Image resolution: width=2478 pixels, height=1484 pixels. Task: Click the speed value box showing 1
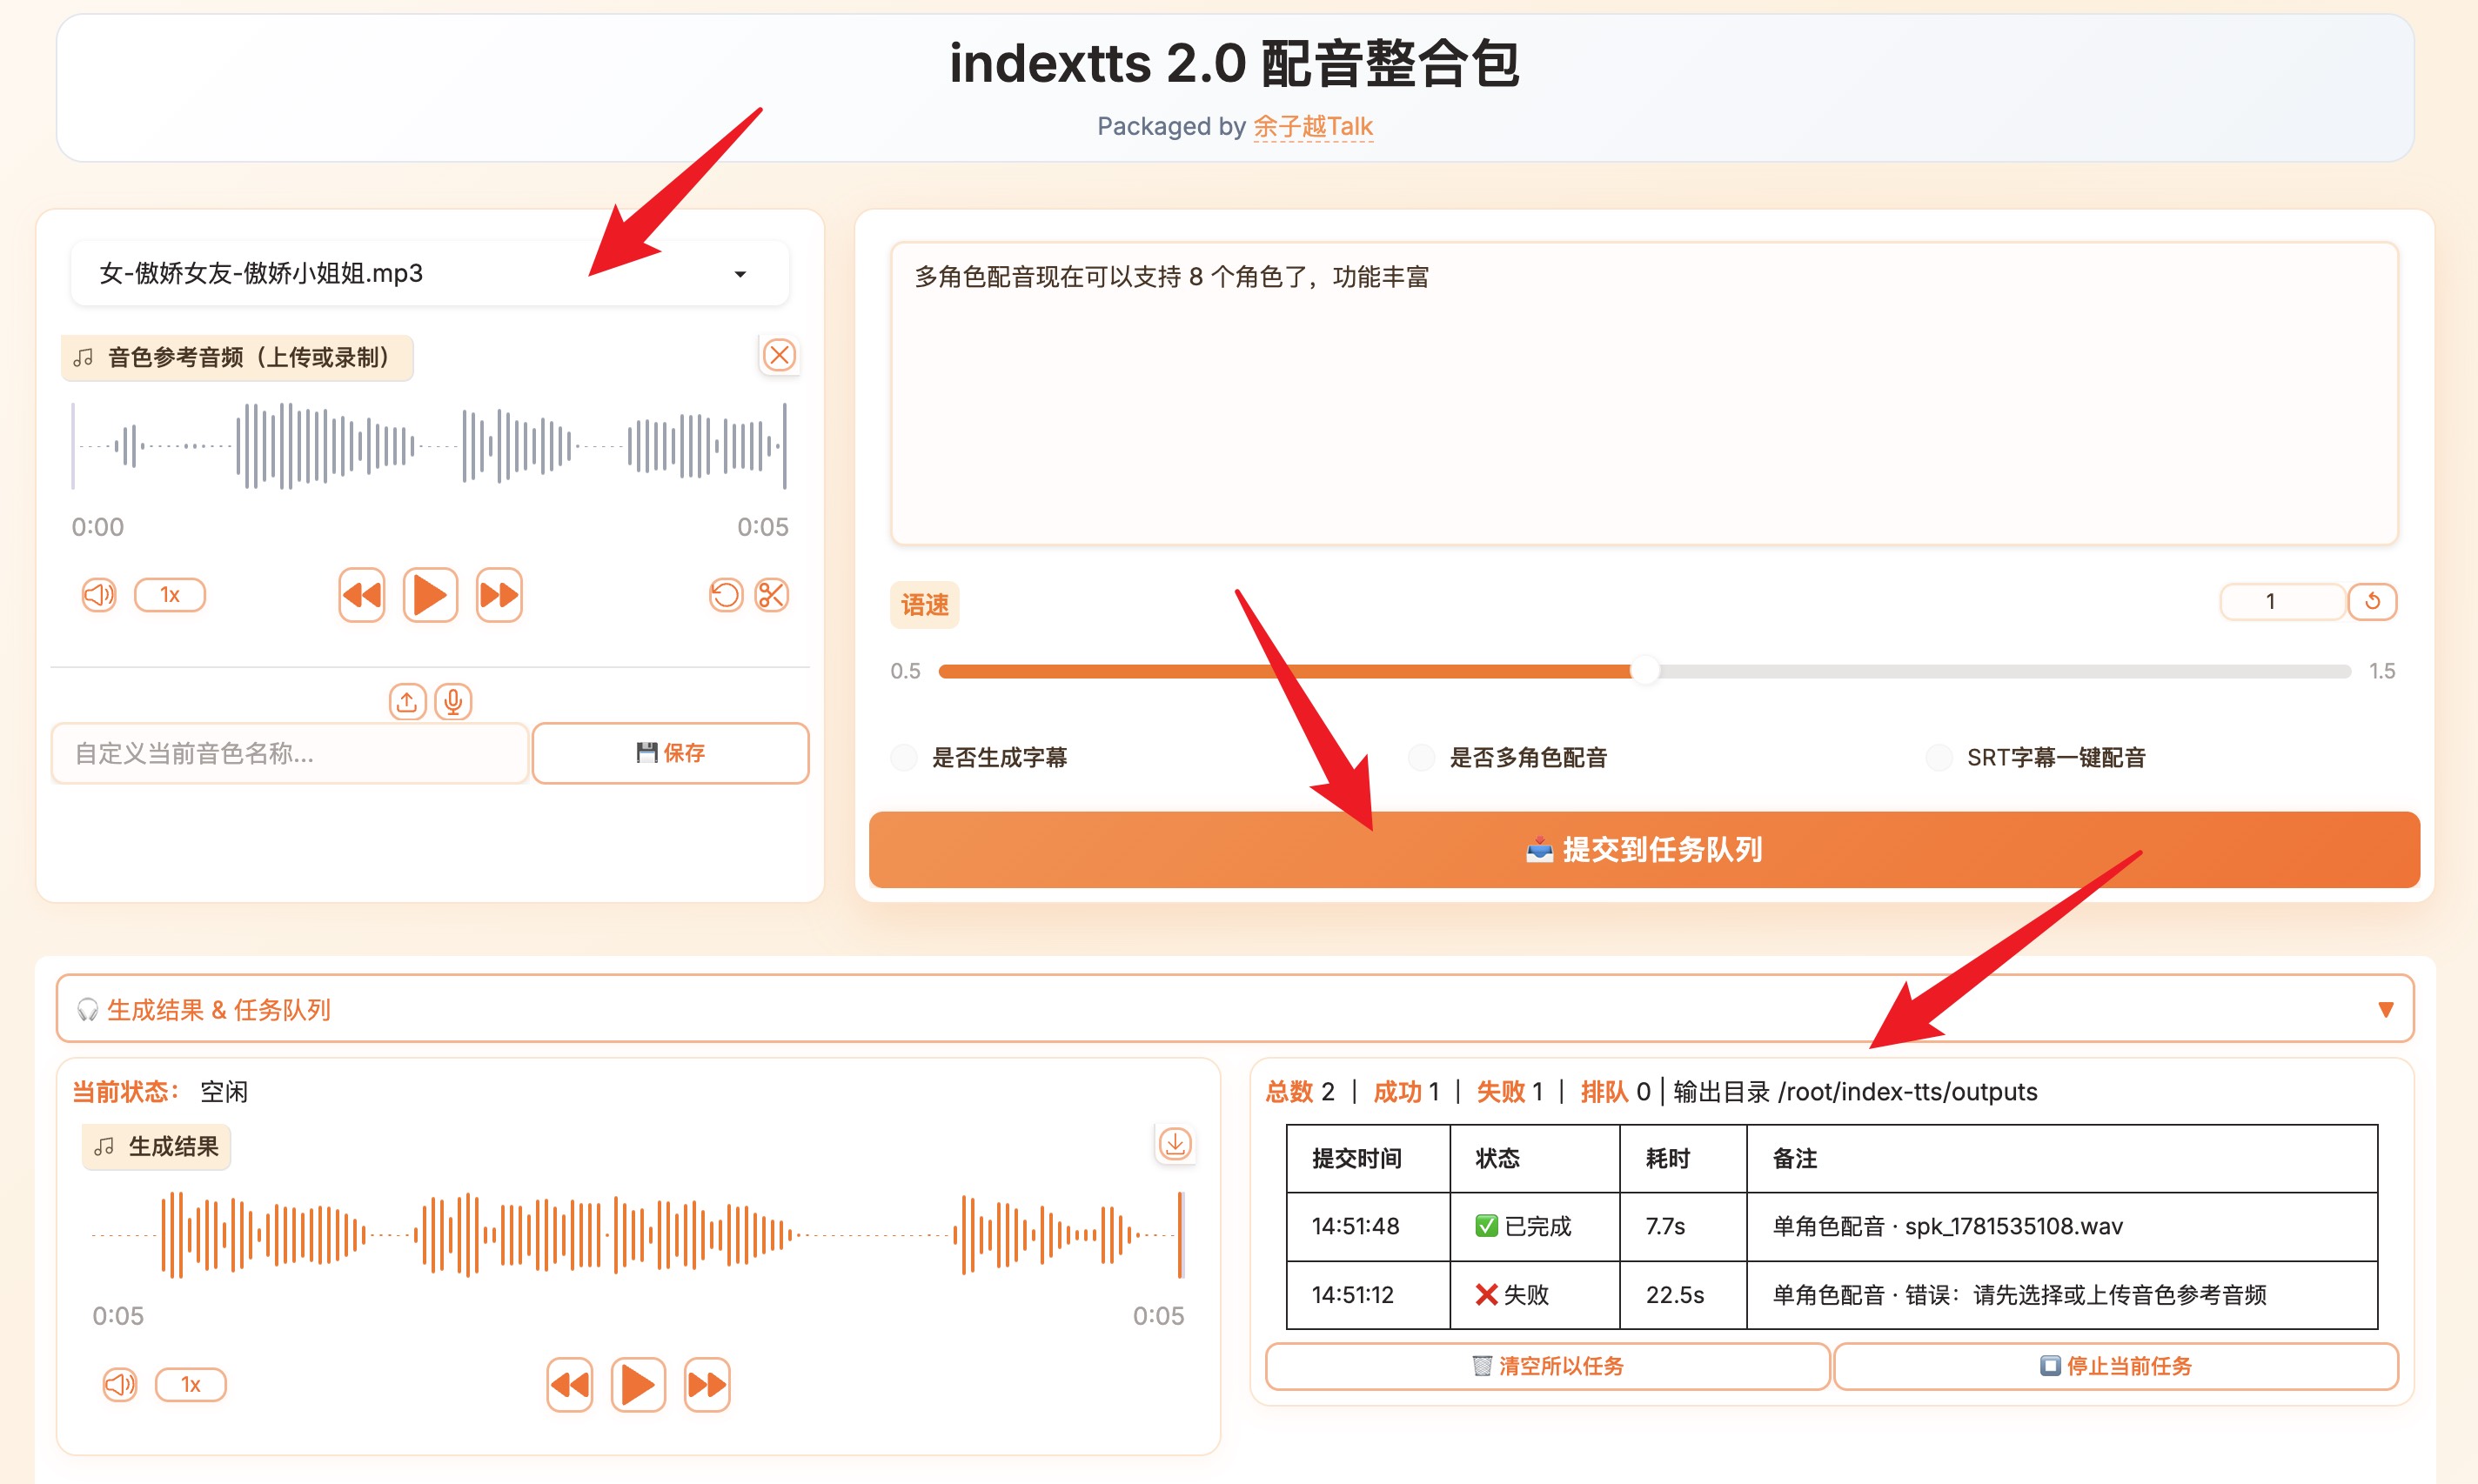2282,601
